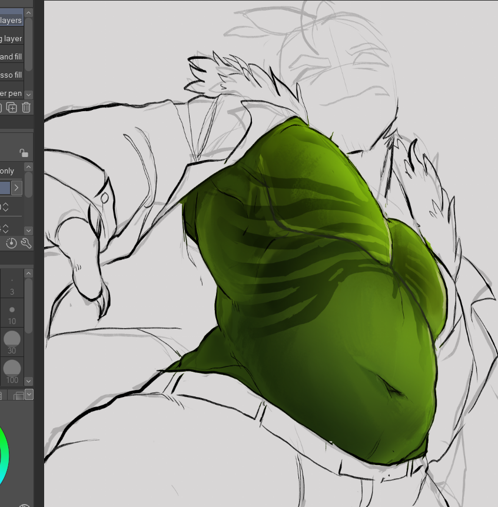Open sub tool detail via the wrench icon
The image size is (498, 507).
coord(26,243)
